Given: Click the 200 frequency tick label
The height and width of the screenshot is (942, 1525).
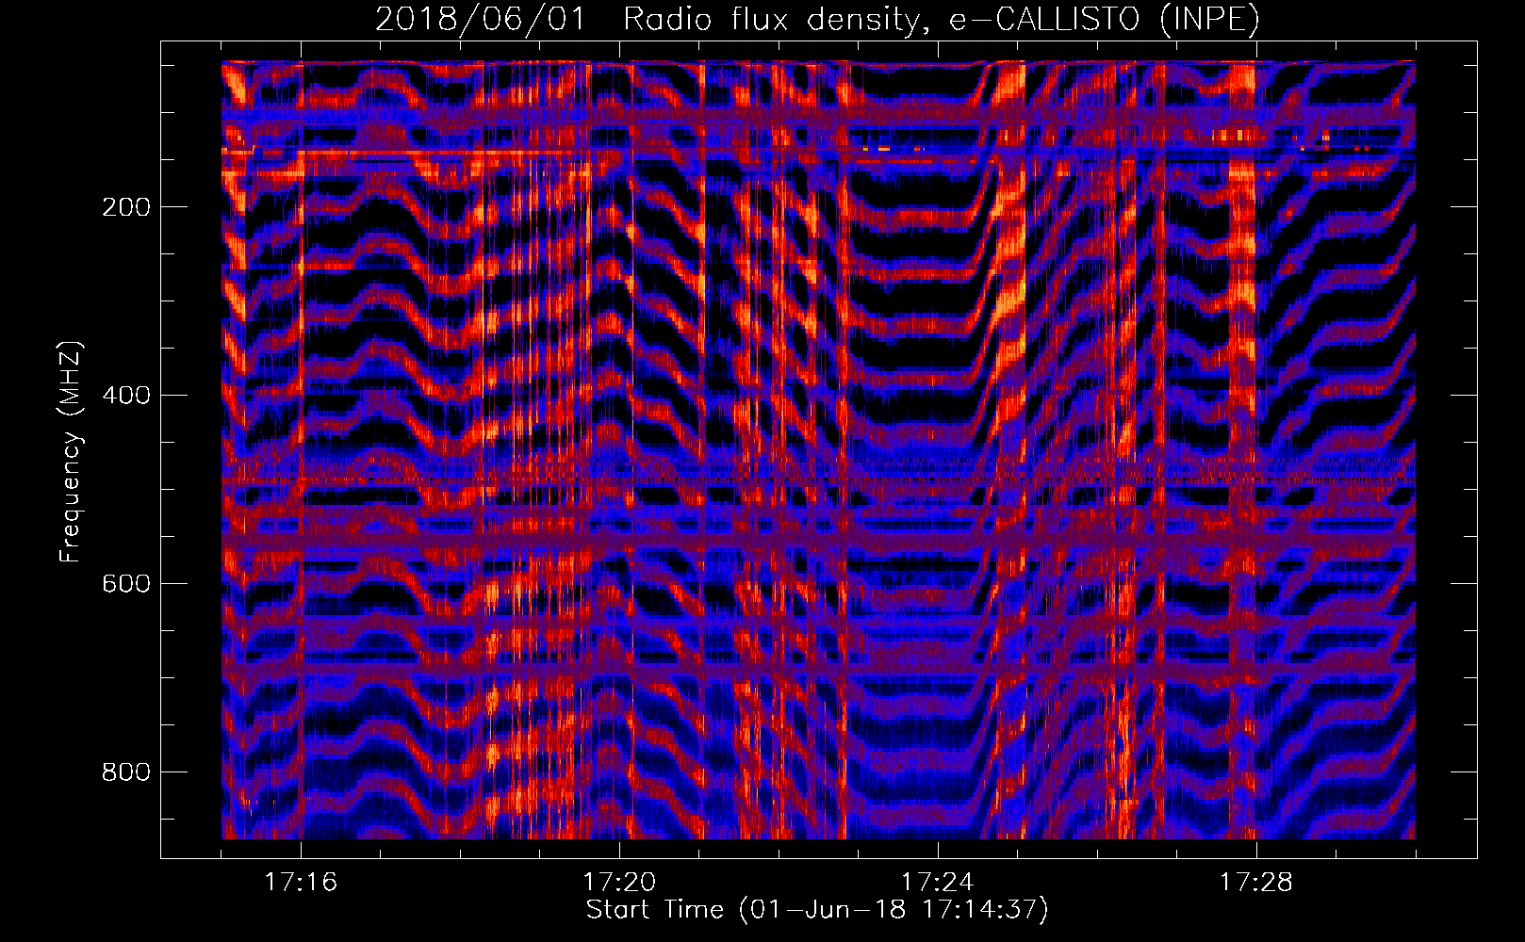Looking at the screenshot, I should point(126,207).
